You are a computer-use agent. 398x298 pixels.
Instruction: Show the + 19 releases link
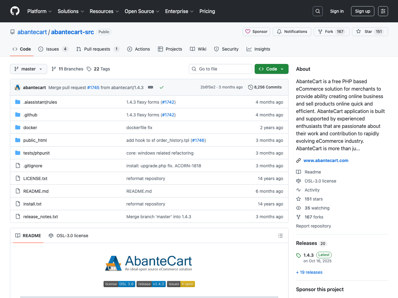click(x=309, y=272)
